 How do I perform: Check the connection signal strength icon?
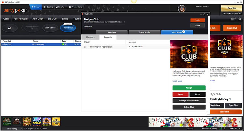tap(220, 128)
